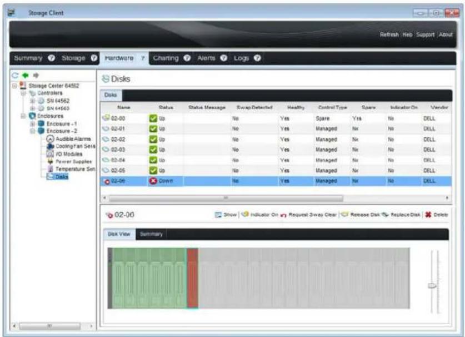Click the Show button for 02-06
465x337 pixels.
pyautogui.click(x=226, y=214)
